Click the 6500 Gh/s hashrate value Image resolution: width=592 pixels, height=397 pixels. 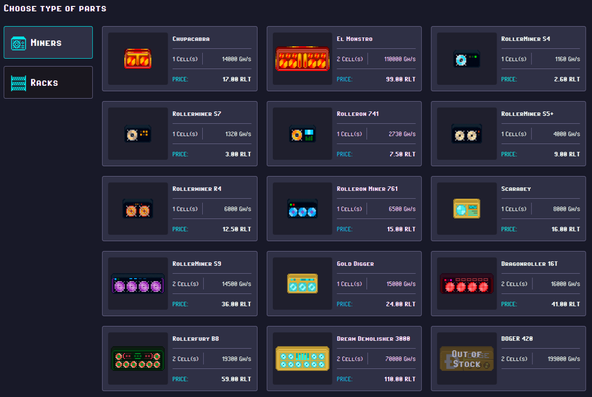pyautogui.click(x=402, y=209)
